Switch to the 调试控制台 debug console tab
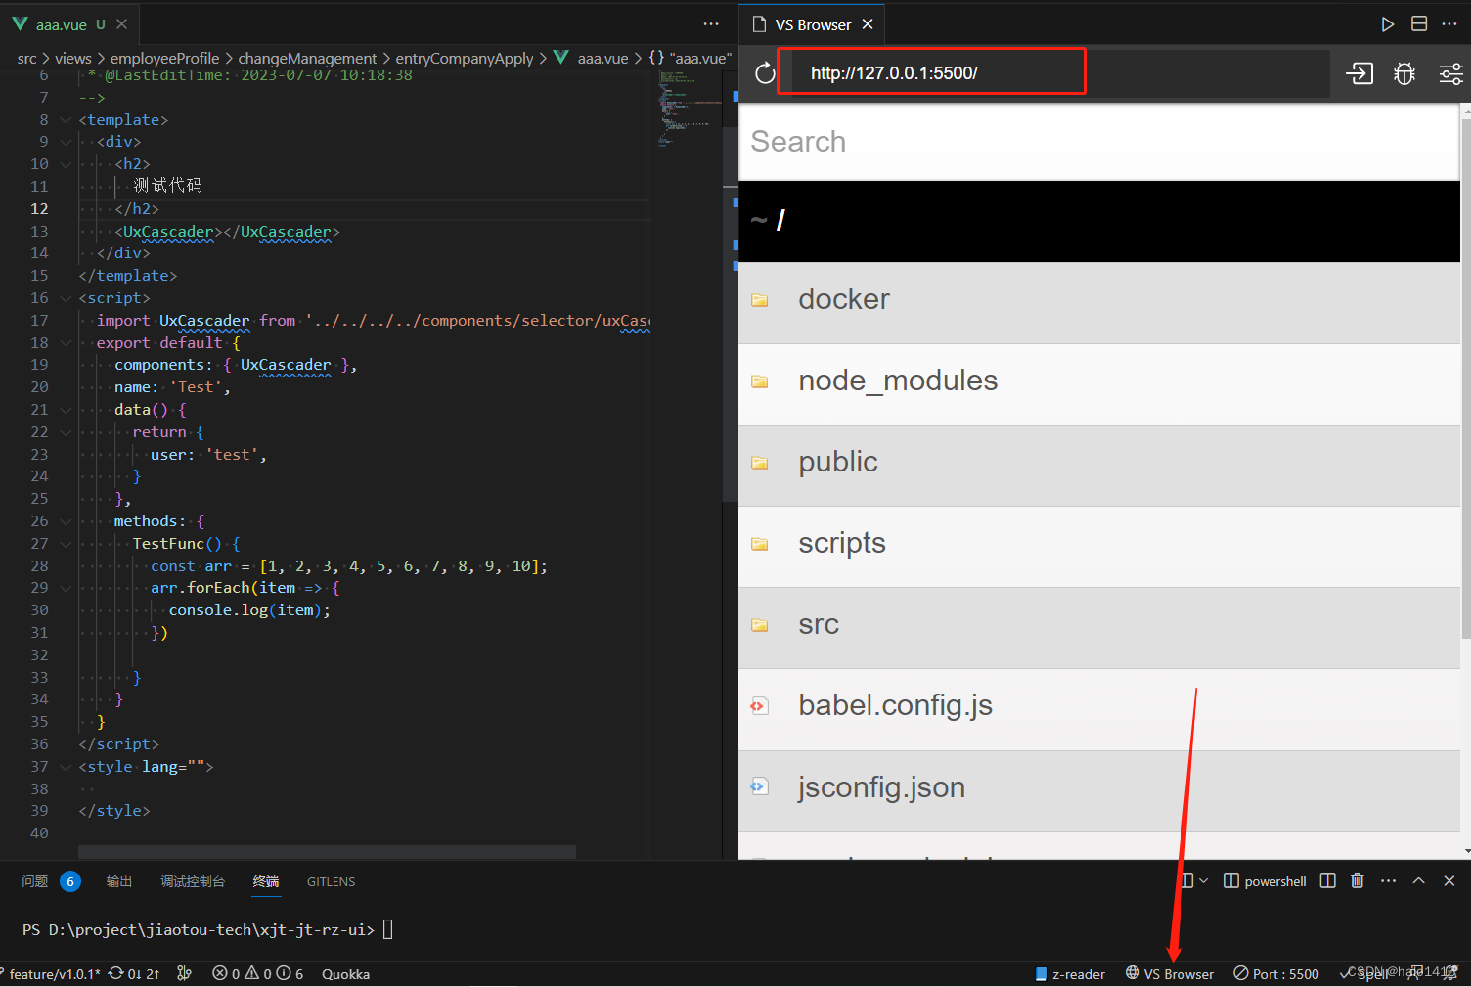The width and height of the screenshot is (1471, 987). tap(193, 881)
